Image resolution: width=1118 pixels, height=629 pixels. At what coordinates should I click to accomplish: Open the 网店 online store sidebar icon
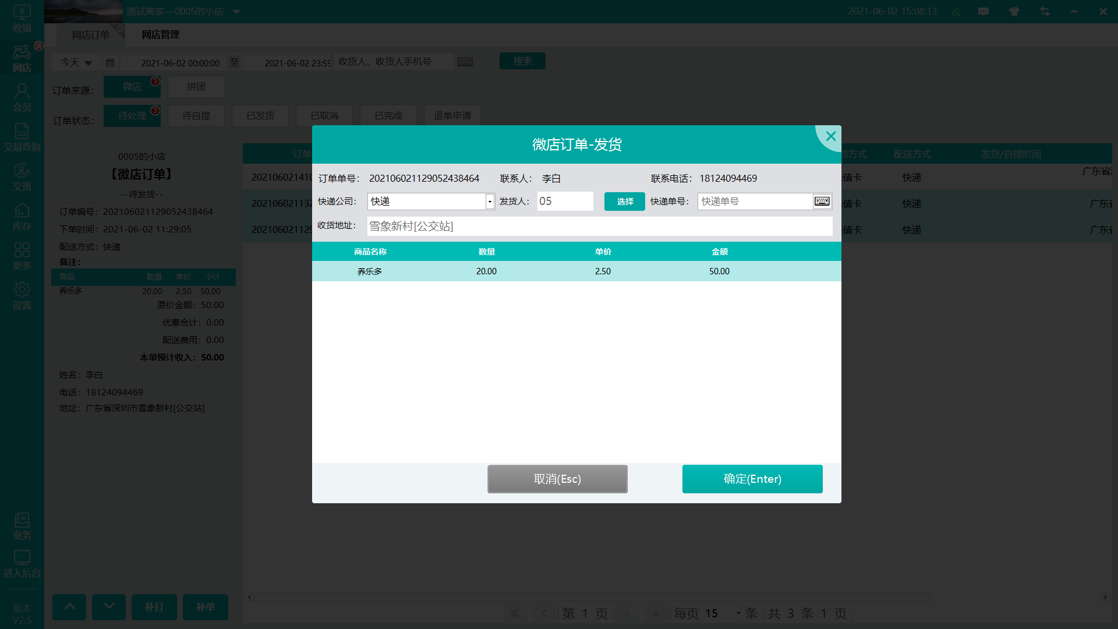(x=22, y=58)
